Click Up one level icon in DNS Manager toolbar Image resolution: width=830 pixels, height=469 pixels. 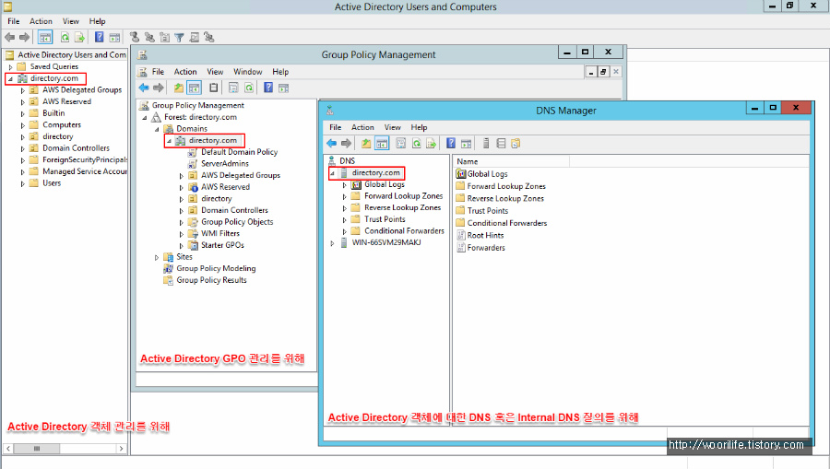(366, 144)
